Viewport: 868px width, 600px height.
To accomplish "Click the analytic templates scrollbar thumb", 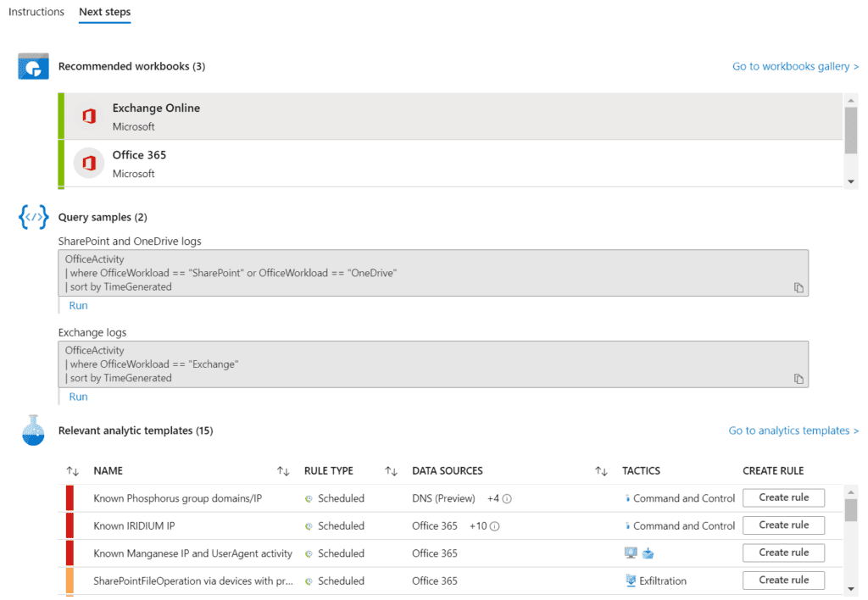I will coord(851,510).
